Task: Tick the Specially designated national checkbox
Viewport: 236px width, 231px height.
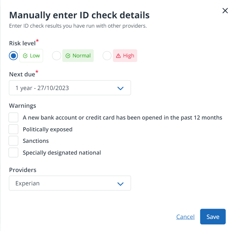Action: point(13,152)
